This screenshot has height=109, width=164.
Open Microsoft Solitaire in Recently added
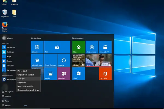click(x=9, y=80)
